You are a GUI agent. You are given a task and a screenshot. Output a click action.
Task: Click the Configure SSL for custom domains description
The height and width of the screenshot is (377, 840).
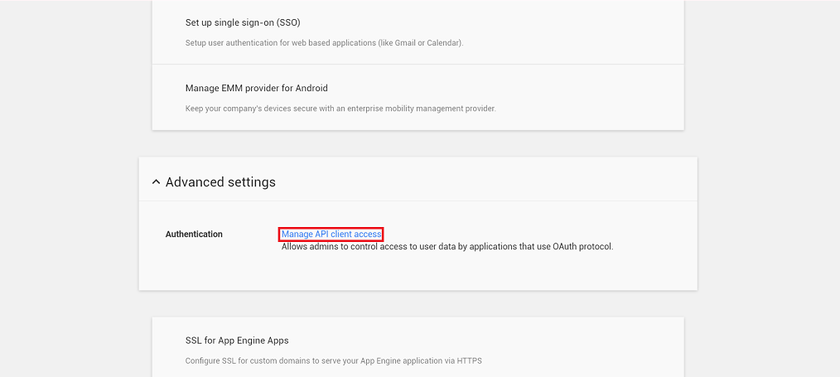coord(334,361)
